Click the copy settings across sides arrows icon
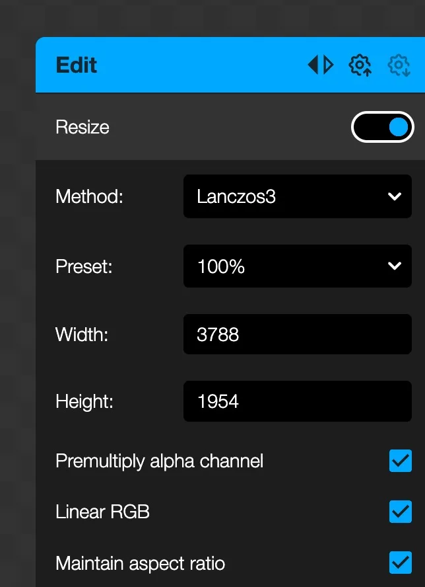This screenshot has width=425, height=587. click(321, 65)
